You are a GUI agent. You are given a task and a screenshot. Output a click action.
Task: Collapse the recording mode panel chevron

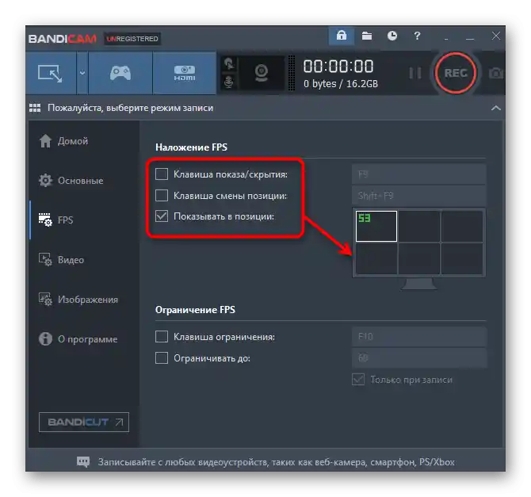[x=496, y=108]
